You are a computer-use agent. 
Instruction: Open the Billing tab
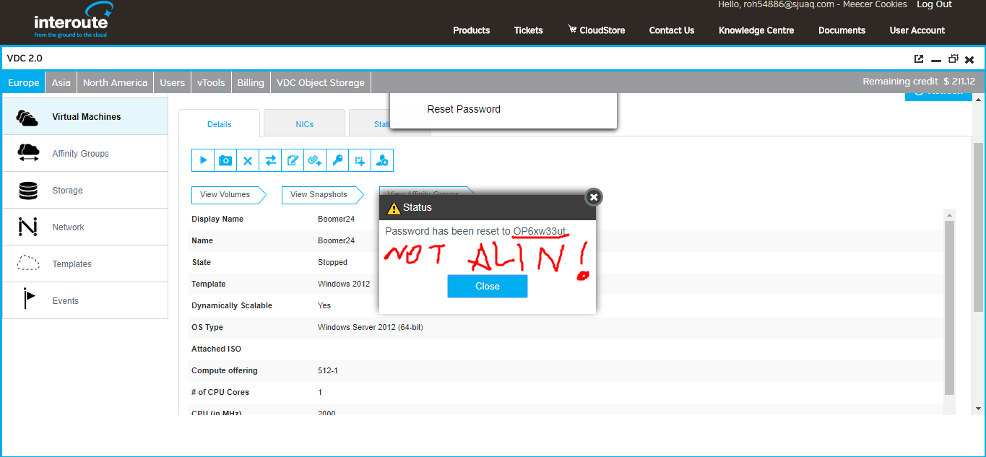(251, 82)
